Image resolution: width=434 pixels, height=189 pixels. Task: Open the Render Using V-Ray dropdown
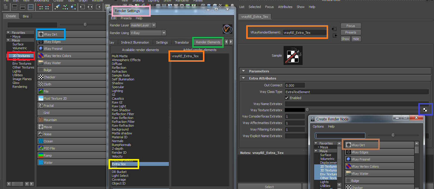pyautogui.click(x=148, y=33)
